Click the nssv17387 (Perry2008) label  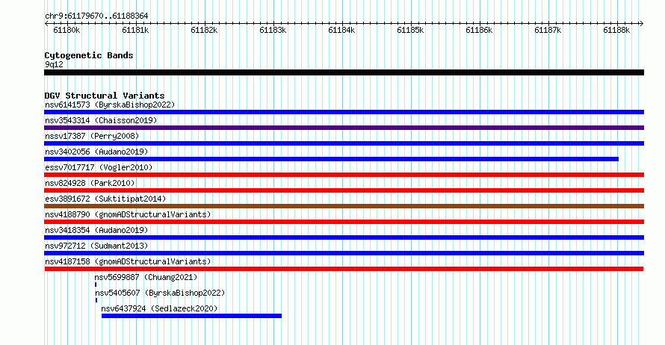[x=92, y=136]
